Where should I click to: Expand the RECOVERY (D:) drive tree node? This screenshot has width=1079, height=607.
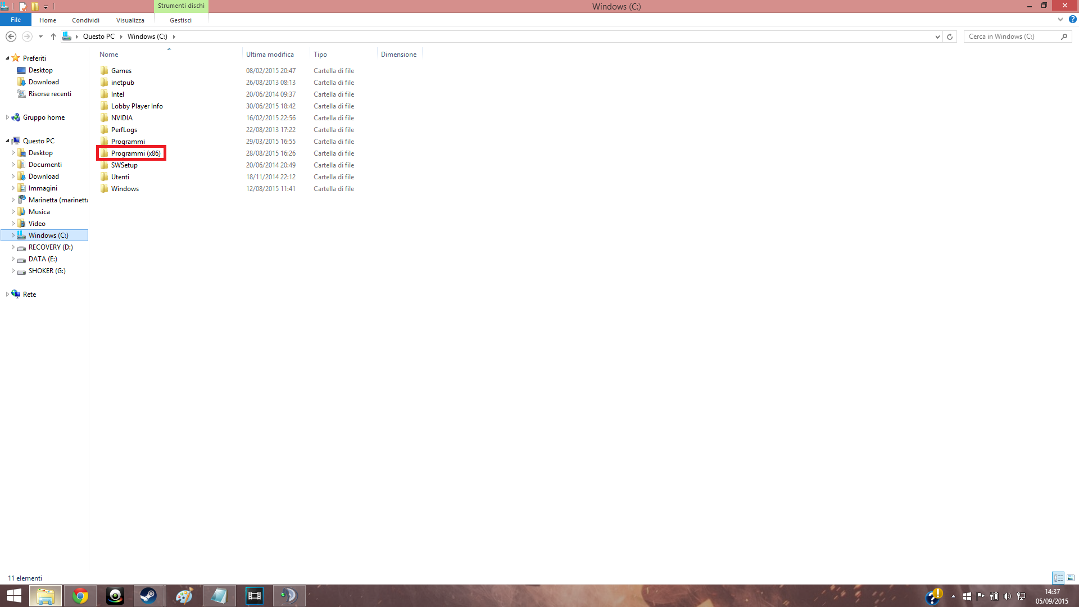(x=13, y=247)
